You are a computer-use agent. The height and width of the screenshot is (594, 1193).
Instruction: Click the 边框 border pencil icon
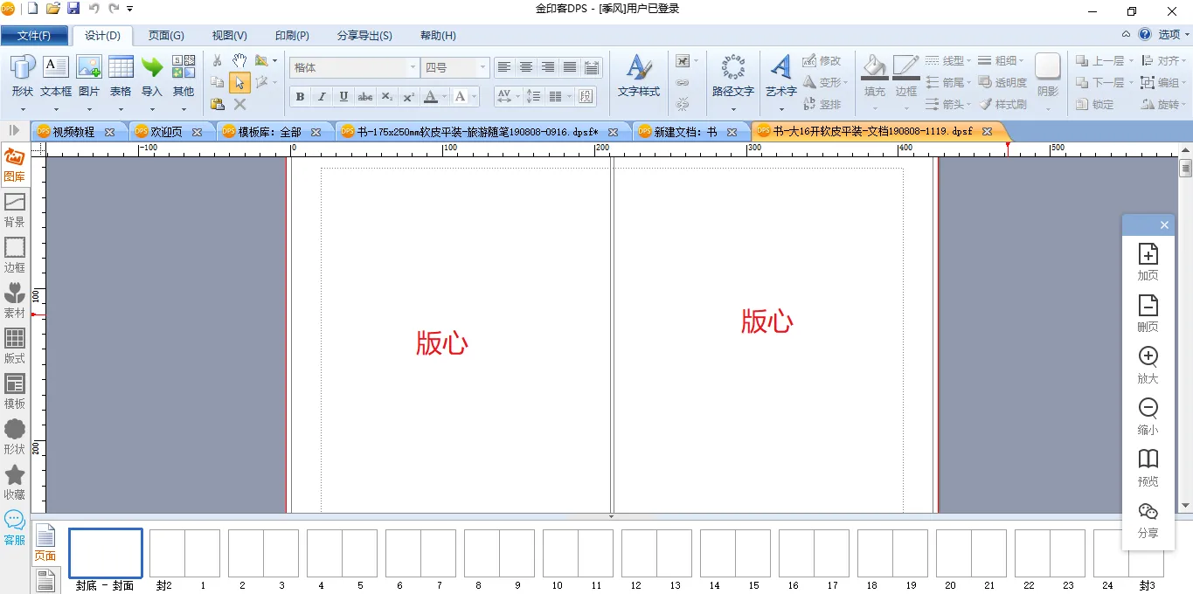tap(906, 67)
